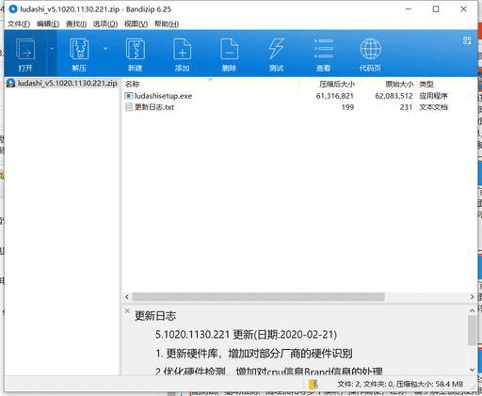Image resolution: width=482 pixels, height=396 pixels.
Task: Click the preview pane scroll up arrow
Action: click(x=472, y=310)
